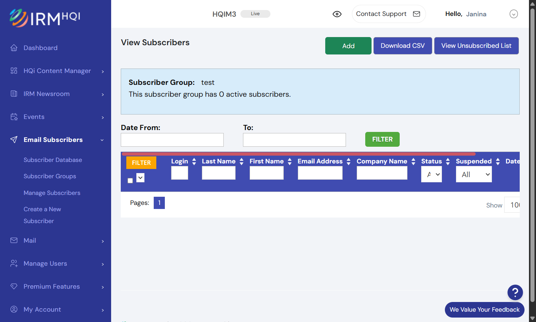Viewport: 536px width, 322px height.
Task: Click the green Add button
Action: pyautogui.click(x=348, y=46)
